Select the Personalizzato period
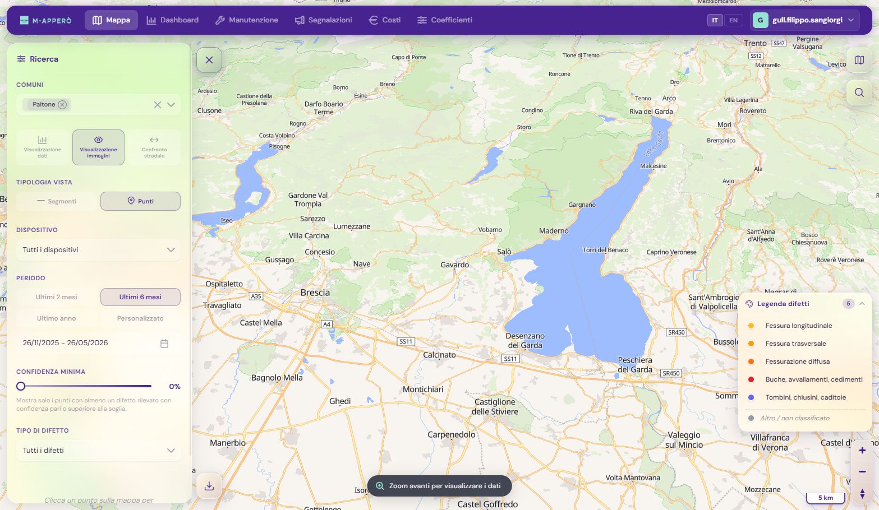Screen dimensions: 879x510 pos(140,318)
